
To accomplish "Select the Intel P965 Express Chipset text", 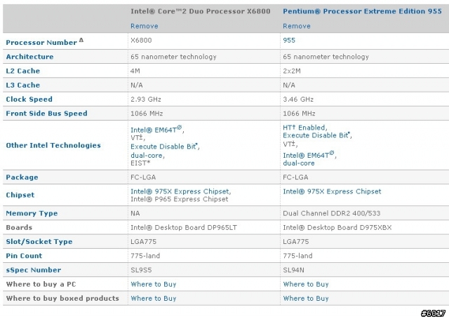I will [x=180, y=199].
